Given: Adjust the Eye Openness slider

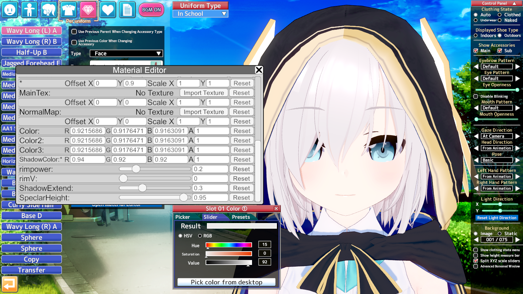Looking at the screenshot, I should (497, 90).
